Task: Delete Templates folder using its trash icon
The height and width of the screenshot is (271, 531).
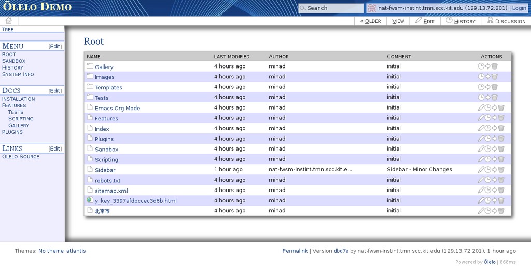Action: point(494,87)
